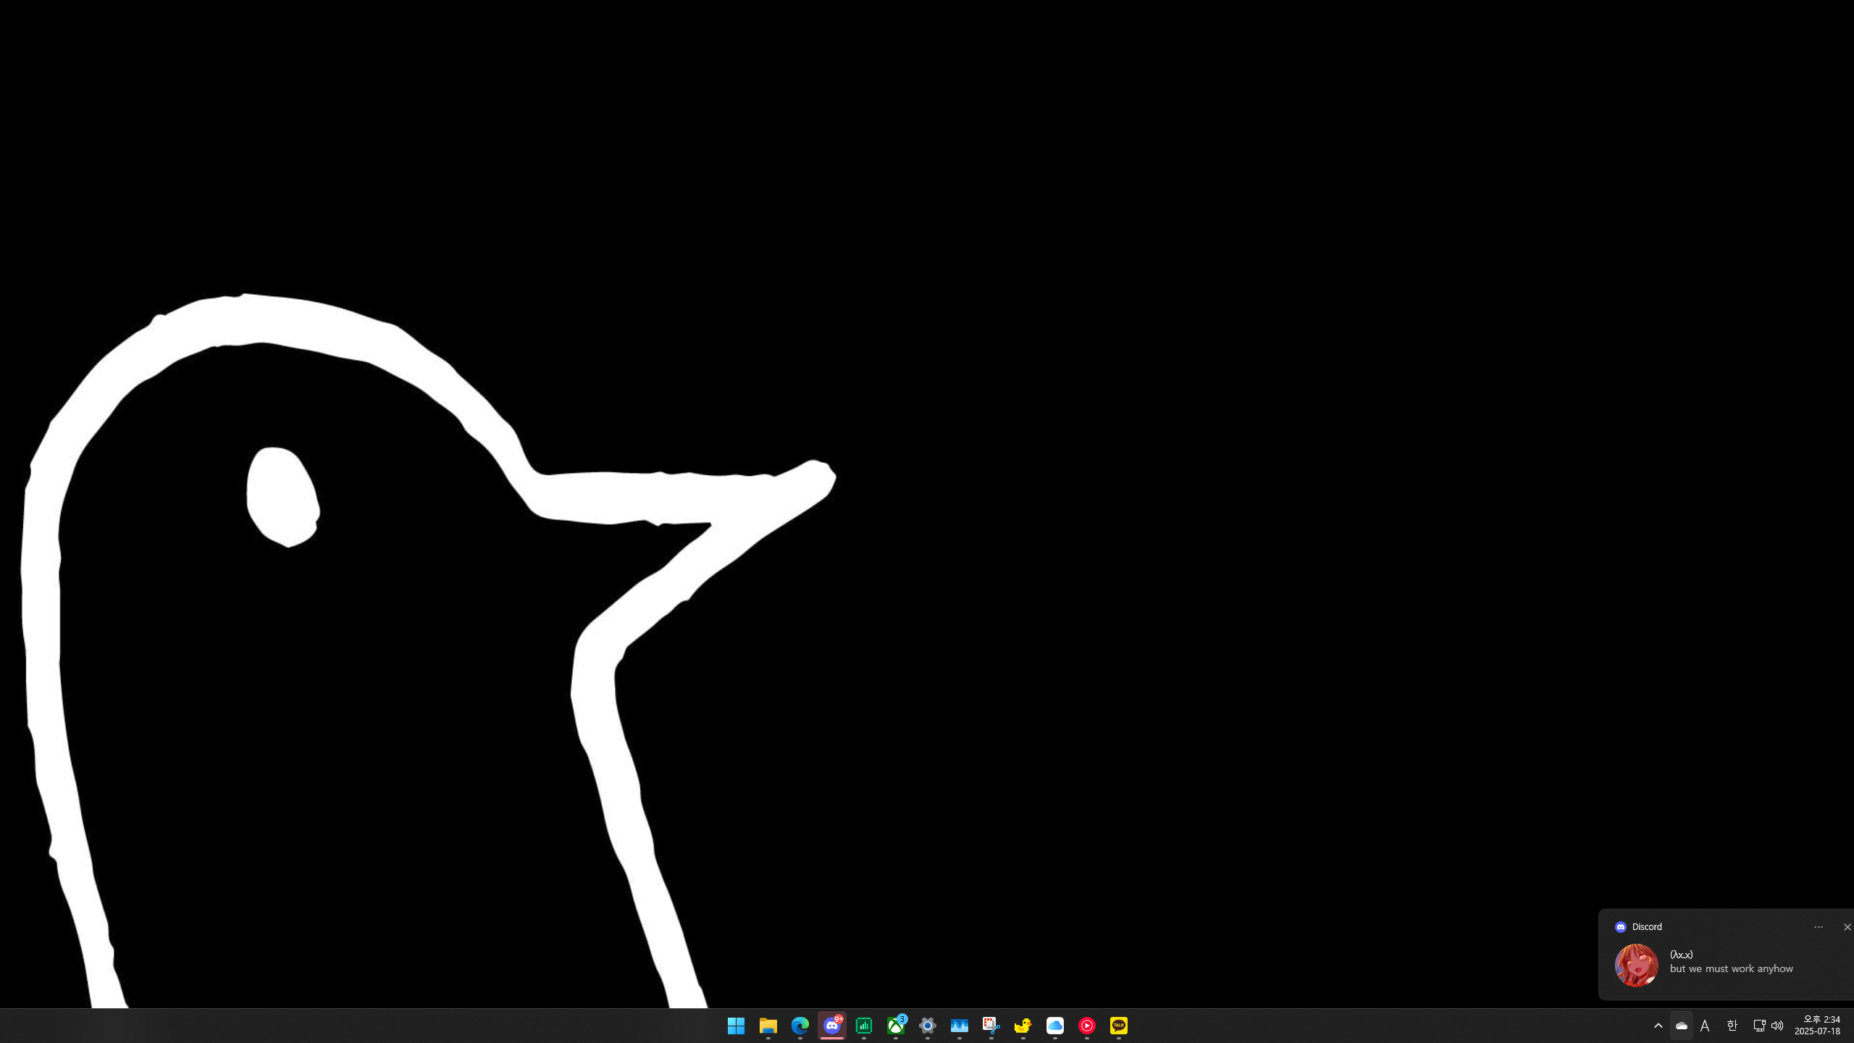The image size is (1854, 1043).
Task: Open the blue wave graph app
Action: [960, 1026]
